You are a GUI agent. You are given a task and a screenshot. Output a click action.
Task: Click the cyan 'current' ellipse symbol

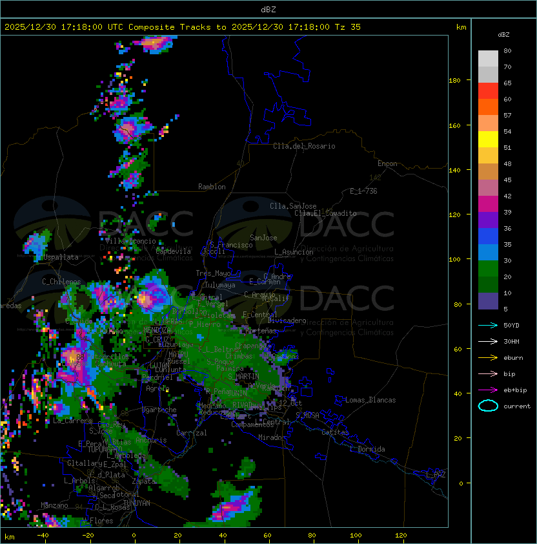(x=488, y=406)
